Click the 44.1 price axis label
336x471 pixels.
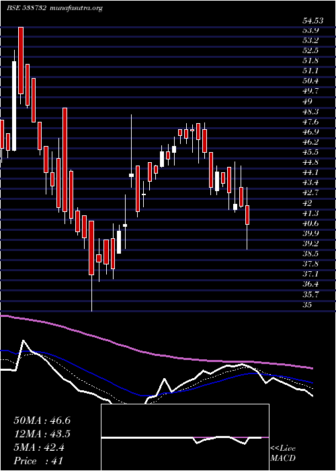pyautogui.click(x=310, y=173)
